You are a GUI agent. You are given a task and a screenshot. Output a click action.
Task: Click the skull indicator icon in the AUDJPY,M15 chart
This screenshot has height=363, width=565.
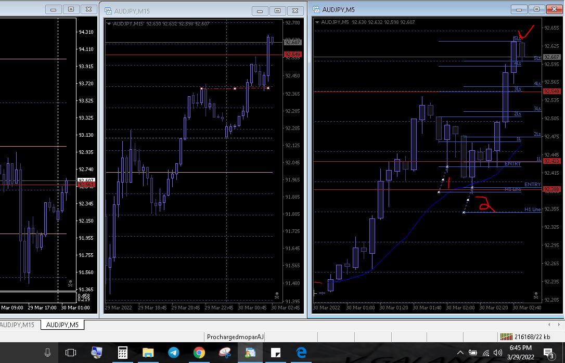click(x=277, y=295)
